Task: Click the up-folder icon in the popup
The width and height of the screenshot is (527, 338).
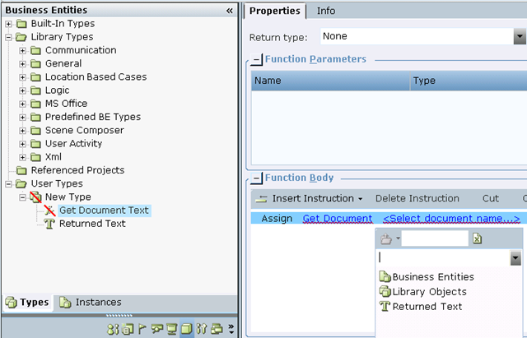Action: coord(386,239)
